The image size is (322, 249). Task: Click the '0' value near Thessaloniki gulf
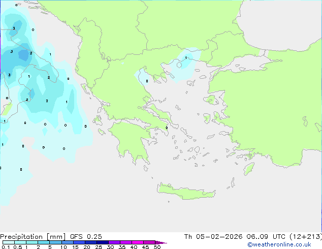click(147, 81)
